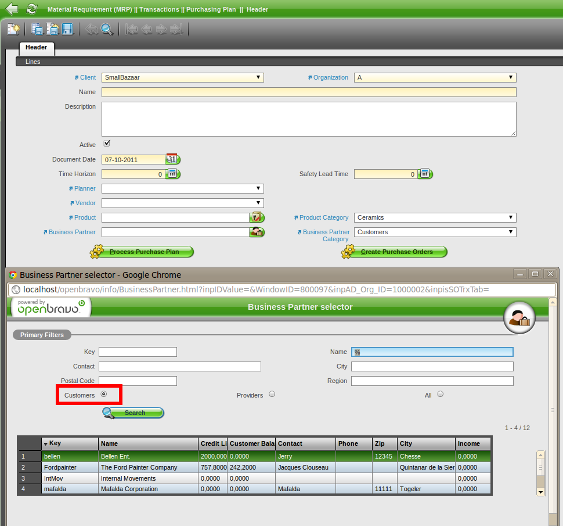Select the All radio button

point(440,394)
